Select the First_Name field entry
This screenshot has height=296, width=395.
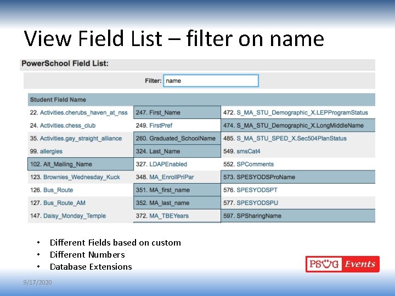[x=177, y=112]
